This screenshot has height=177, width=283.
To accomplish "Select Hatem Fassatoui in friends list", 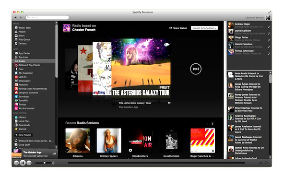I will click(x=249, y=46).
